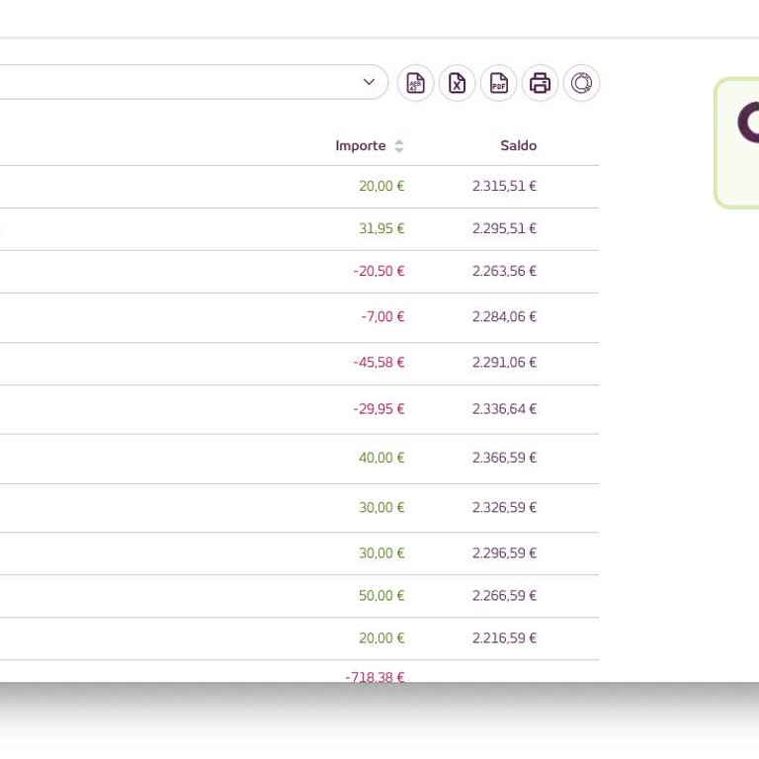Open the circular chart view icon
759x759 pixels.
click(581, 83)
